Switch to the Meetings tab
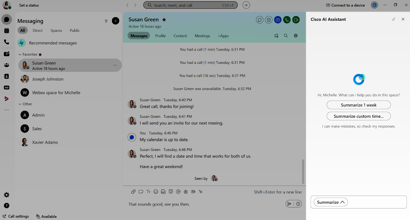Screen dimensions: 410x220 point(202,36)
